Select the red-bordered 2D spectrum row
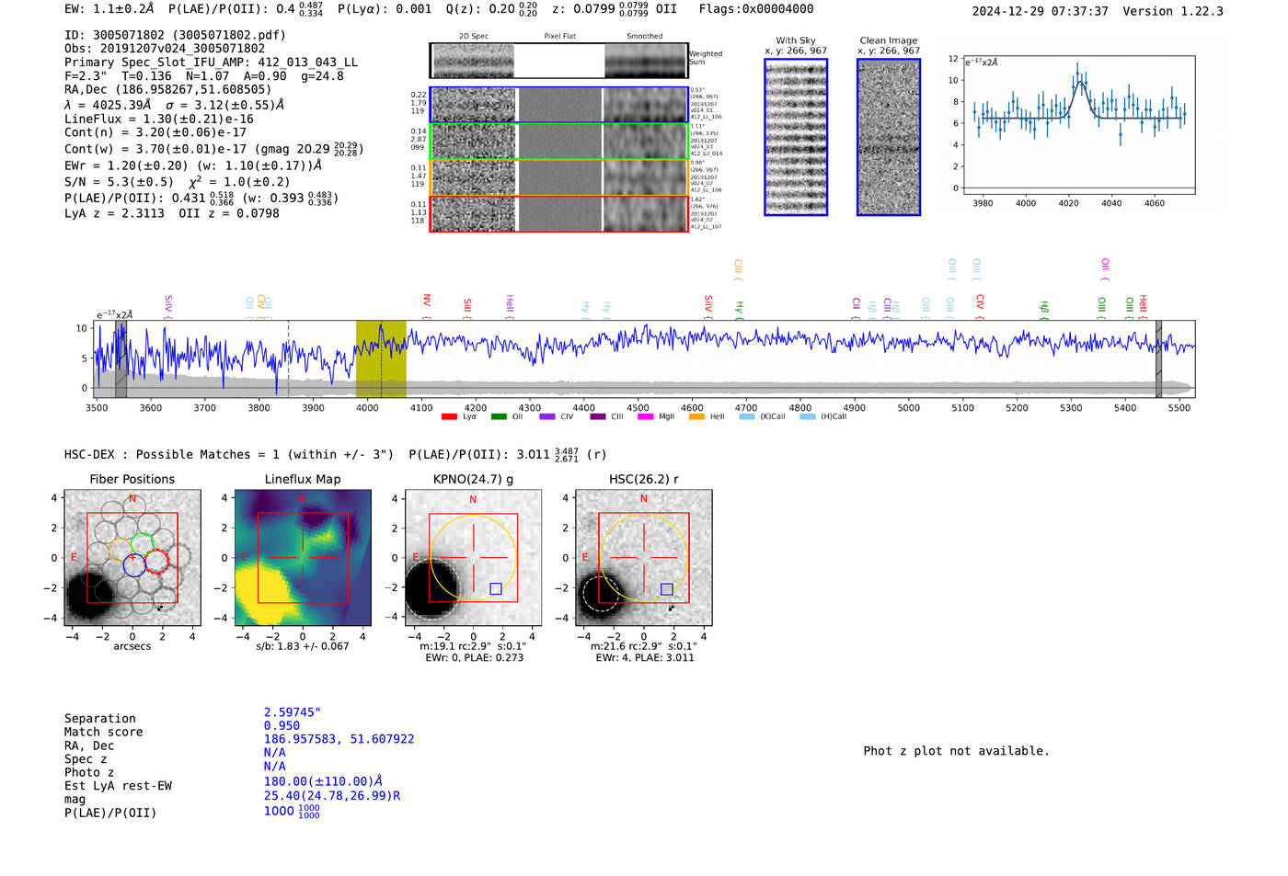This screenshot has height=876, width=1288. 559,213
